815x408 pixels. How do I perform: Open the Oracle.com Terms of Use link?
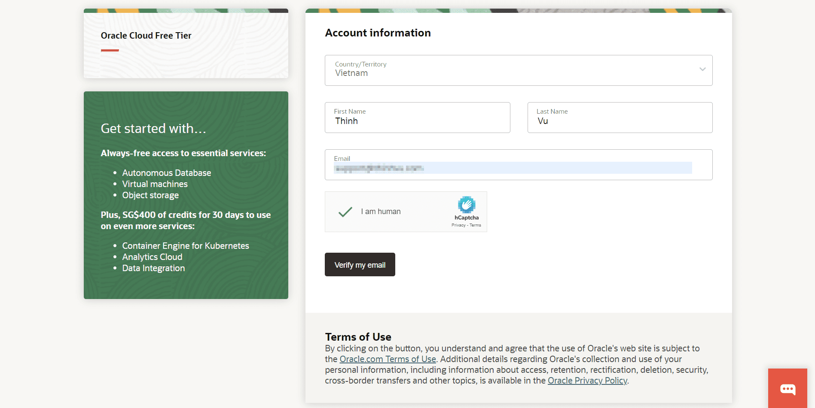point(388,359)
